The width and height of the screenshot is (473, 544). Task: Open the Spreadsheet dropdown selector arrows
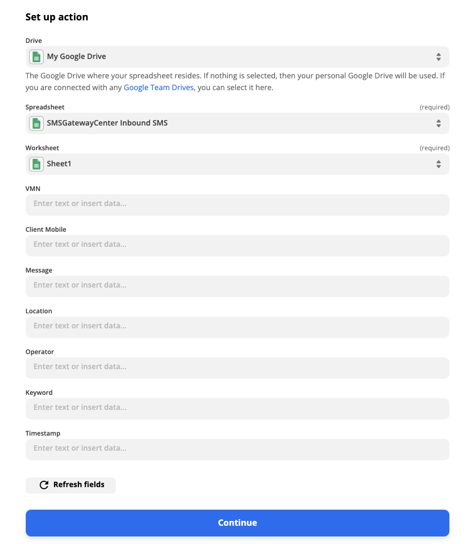point(439,123)
